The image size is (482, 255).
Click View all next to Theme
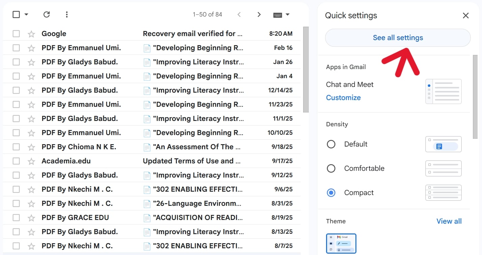[x=449, y=221]
